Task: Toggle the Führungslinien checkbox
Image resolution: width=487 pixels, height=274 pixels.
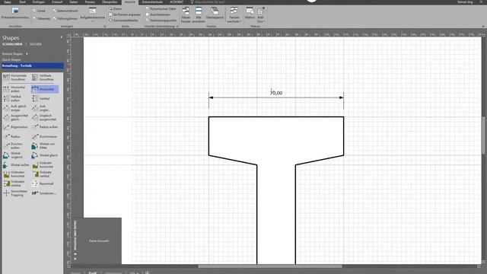Action: pos(54,18)
